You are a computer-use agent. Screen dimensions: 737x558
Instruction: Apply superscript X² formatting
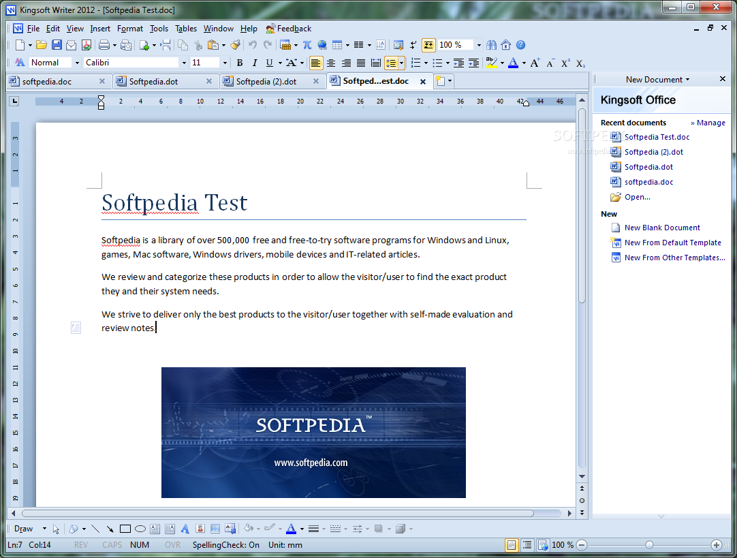point(565,63)
